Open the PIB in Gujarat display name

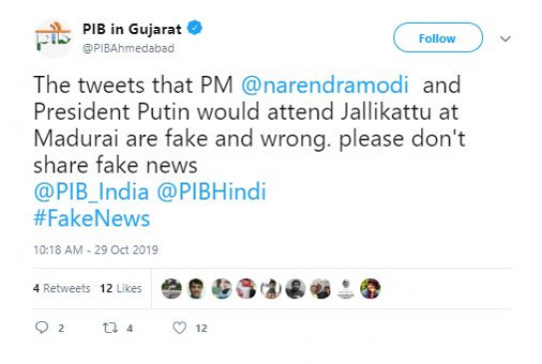[x=132, y=29]
